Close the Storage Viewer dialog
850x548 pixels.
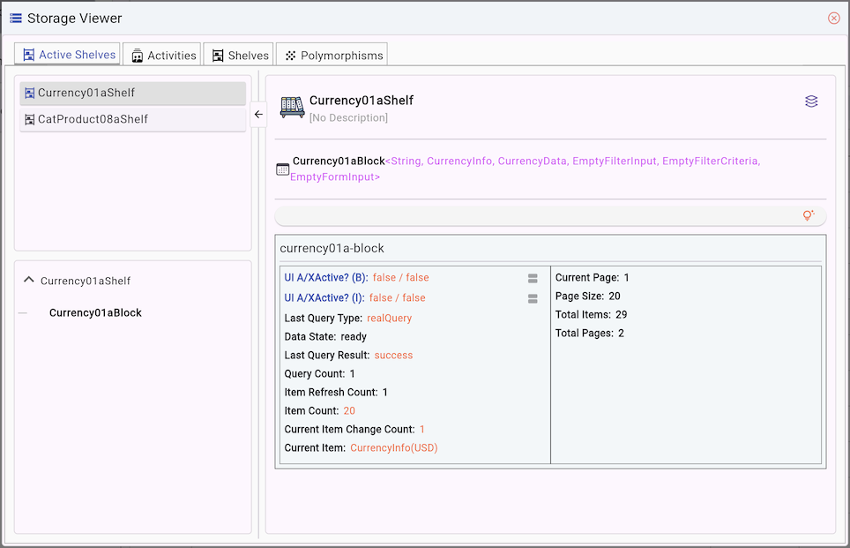pos(833,19)
